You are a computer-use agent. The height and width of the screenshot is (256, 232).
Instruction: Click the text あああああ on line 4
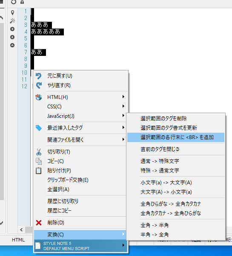(46, 32)
